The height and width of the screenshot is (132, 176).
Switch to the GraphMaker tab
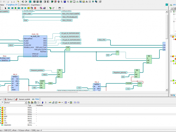pos(36,5)
